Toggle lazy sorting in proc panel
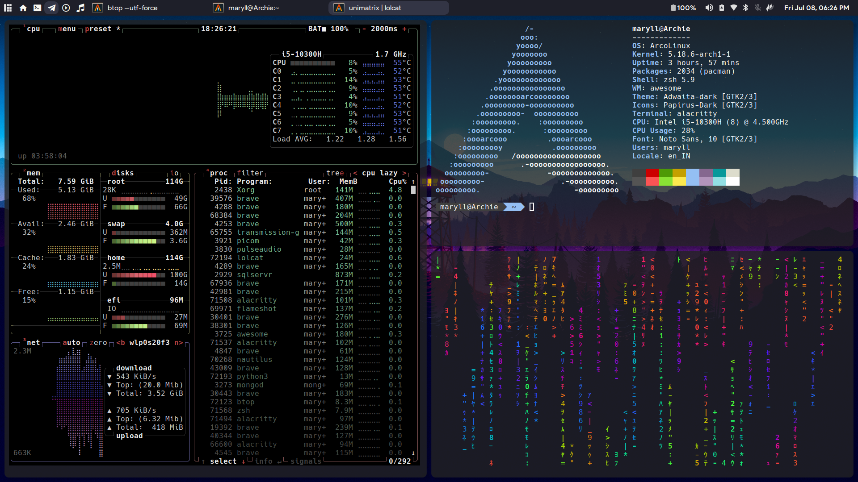 388,173
